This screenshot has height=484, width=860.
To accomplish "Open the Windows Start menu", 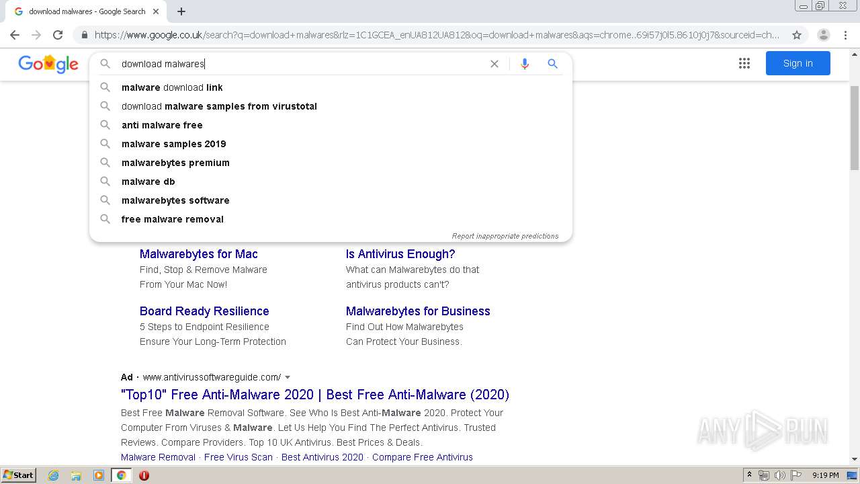I will [x=18, y=475].
